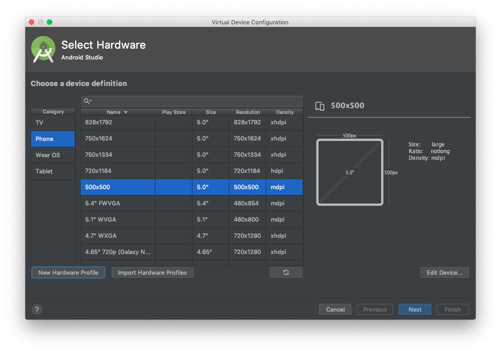Click the Name column sort arrow

[126, 112]
